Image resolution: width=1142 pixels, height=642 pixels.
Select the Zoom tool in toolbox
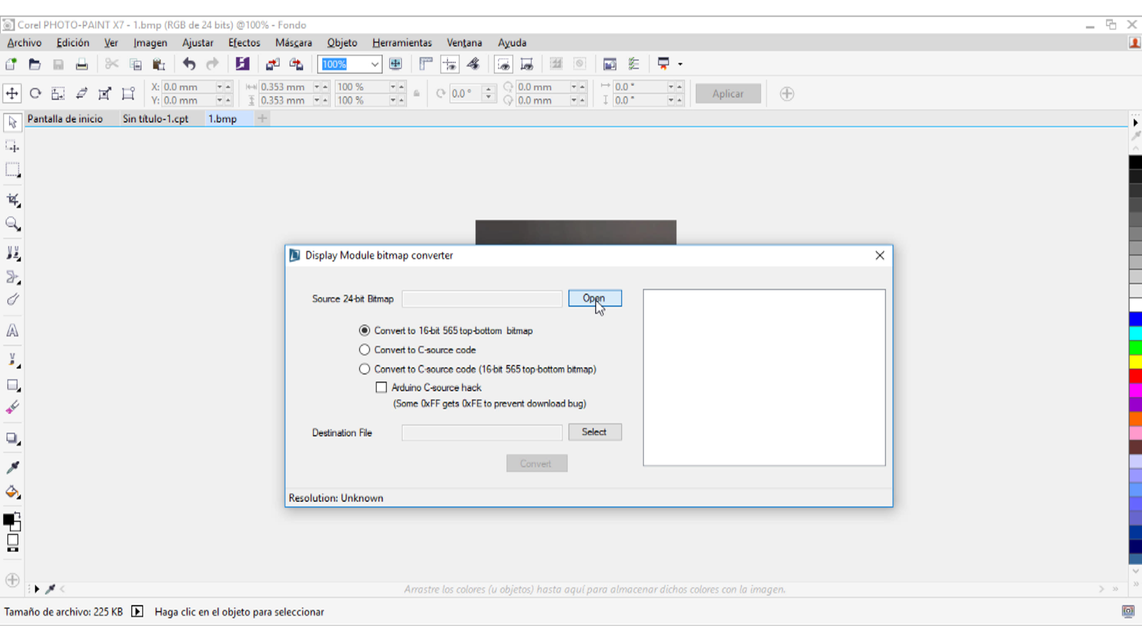12,224
